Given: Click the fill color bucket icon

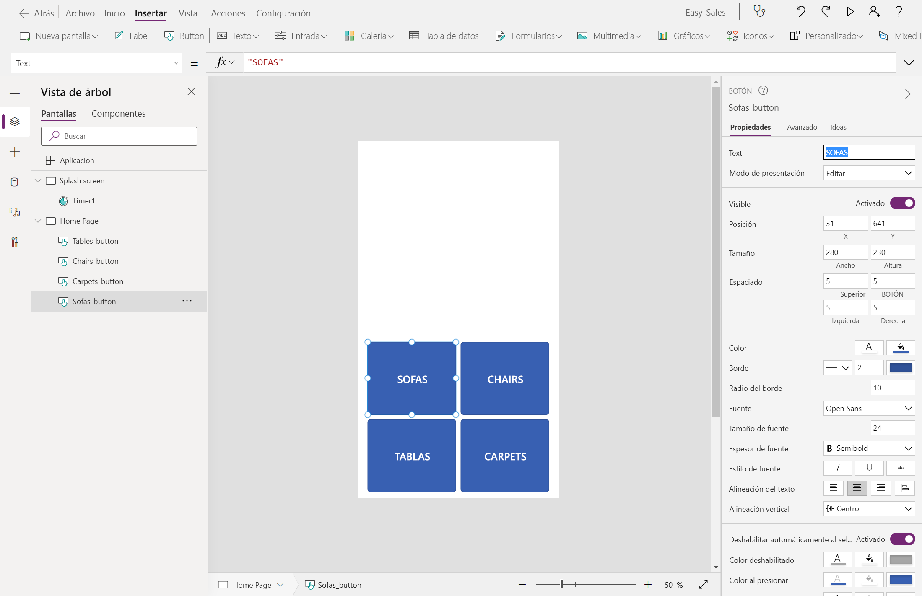Looking at the screenshot, I should click(x=901, y=347).
